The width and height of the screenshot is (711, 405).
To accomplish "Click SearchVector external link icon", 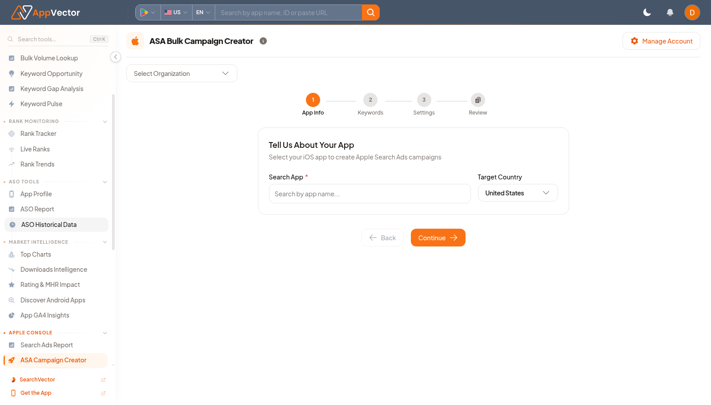I will point(103,380).
